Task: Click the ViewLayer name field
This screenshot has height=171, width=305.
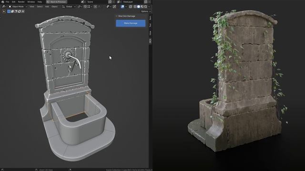Action: tap(133, 2)
